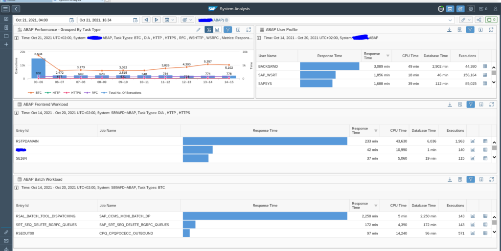
Task: Open table details for SAP_WSRT user
Action: (484, 75)
